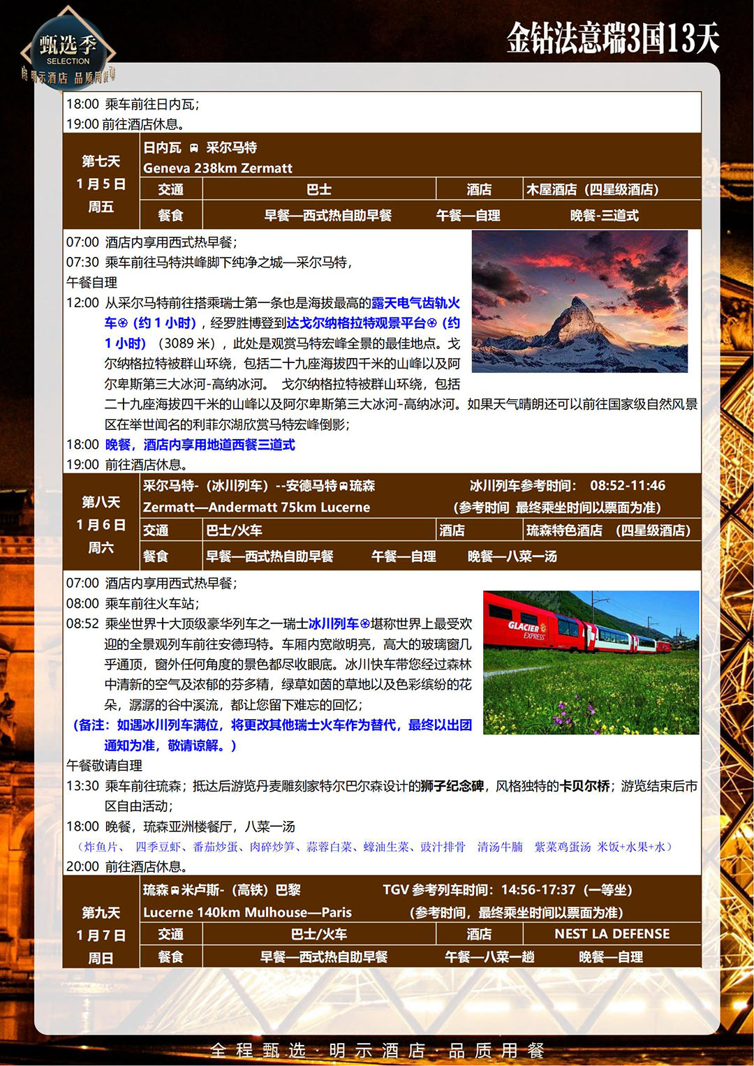The width and height of the screenshot is (754, 1066).
Task: Click the 晚餐—自理 meal entry
Action: tap(611, 957)
